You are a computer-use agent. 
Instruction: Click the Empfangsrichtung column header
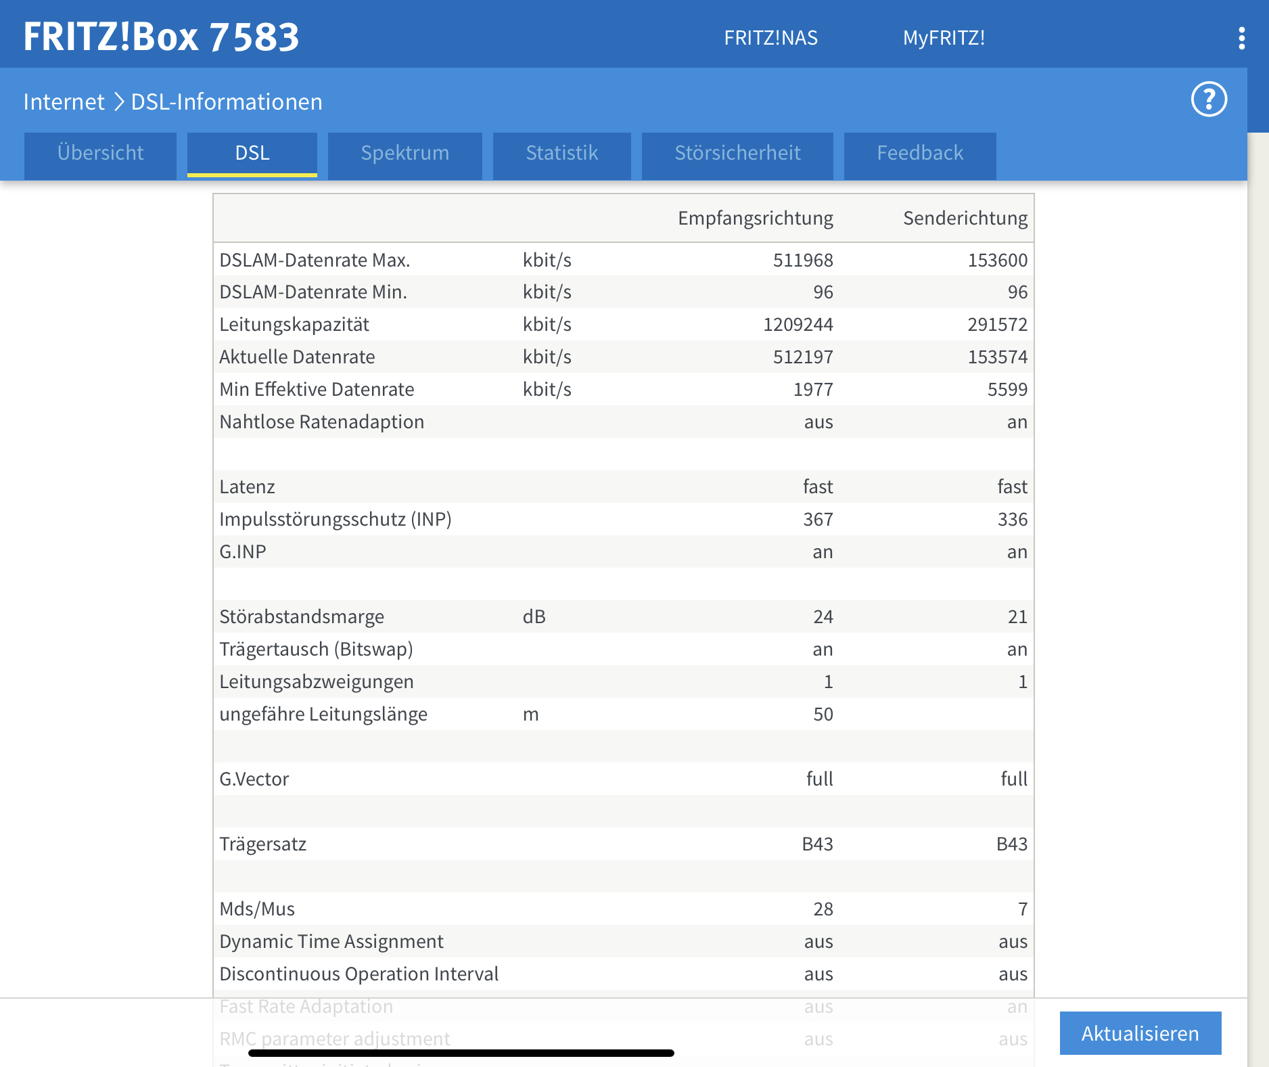[756, 218]
